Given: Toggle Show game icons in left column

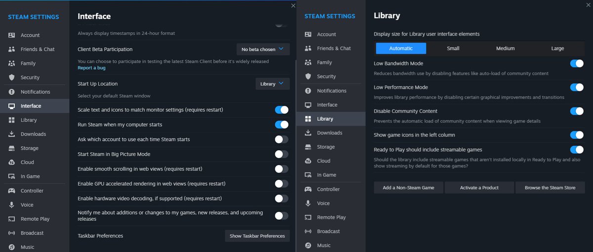Looking at the screenshot, I should pos(577,135).
